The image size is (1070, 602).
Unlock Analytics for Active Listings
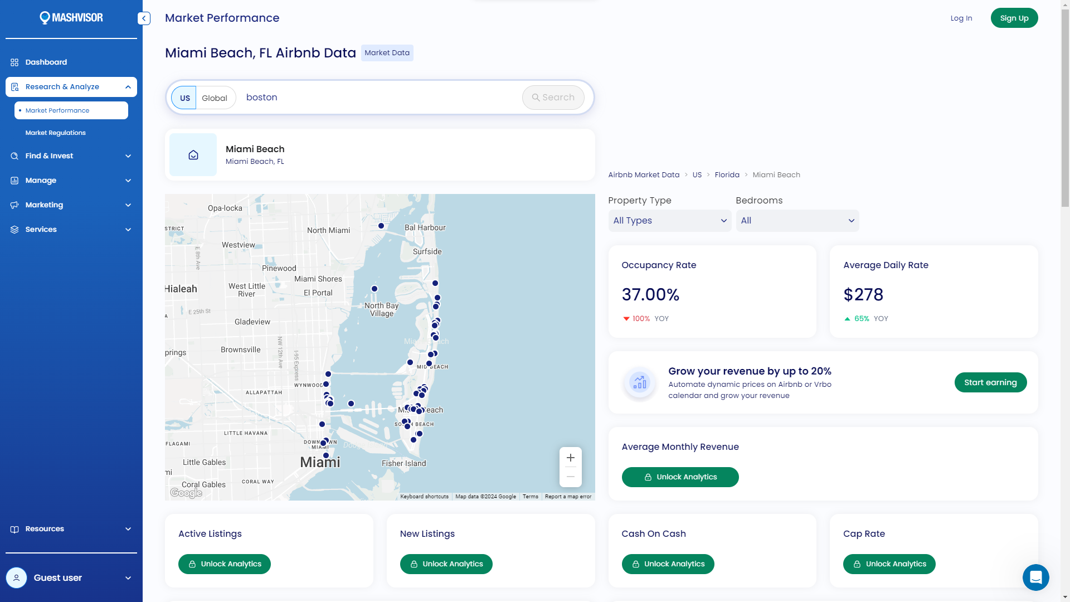[224, 564]
